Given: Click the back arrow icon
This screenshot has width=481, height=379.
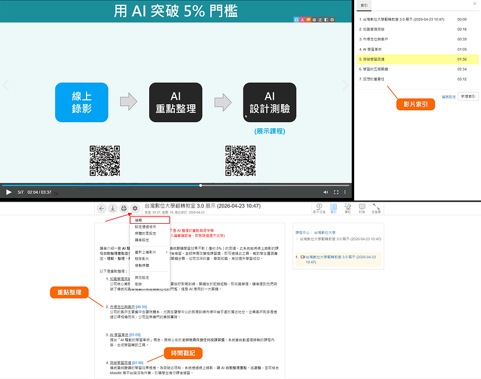Looking at the screenshot, I should click(102, 208).
